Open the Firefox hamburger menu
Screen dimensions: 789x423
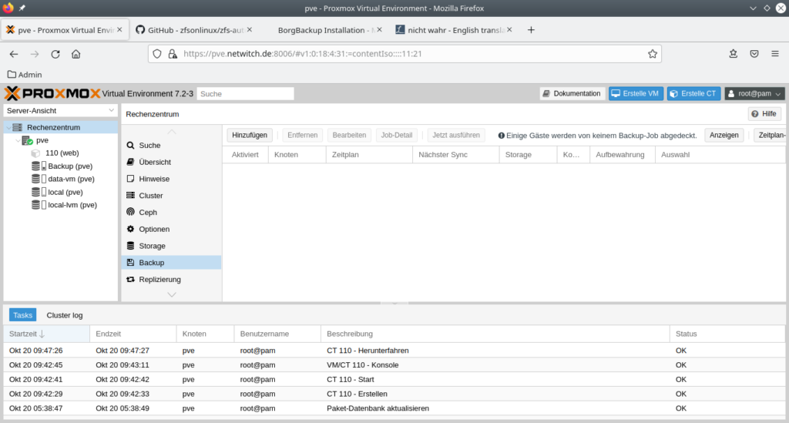[x=775, y=54]
